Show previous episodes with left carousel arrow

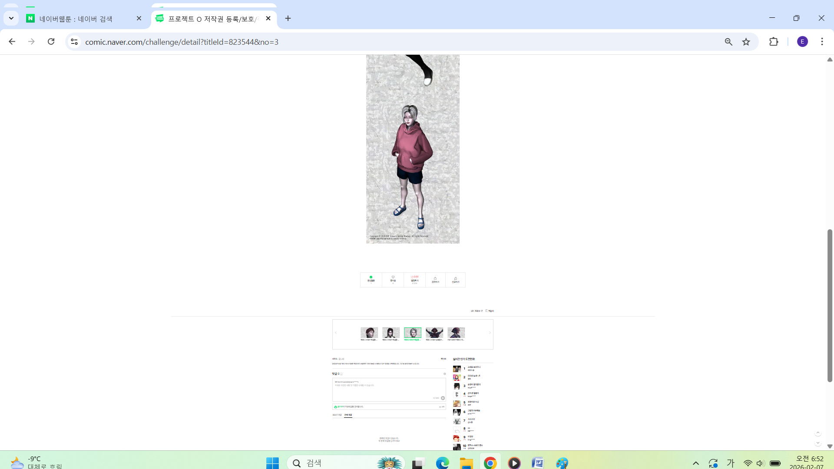click(x=336, y=333)
